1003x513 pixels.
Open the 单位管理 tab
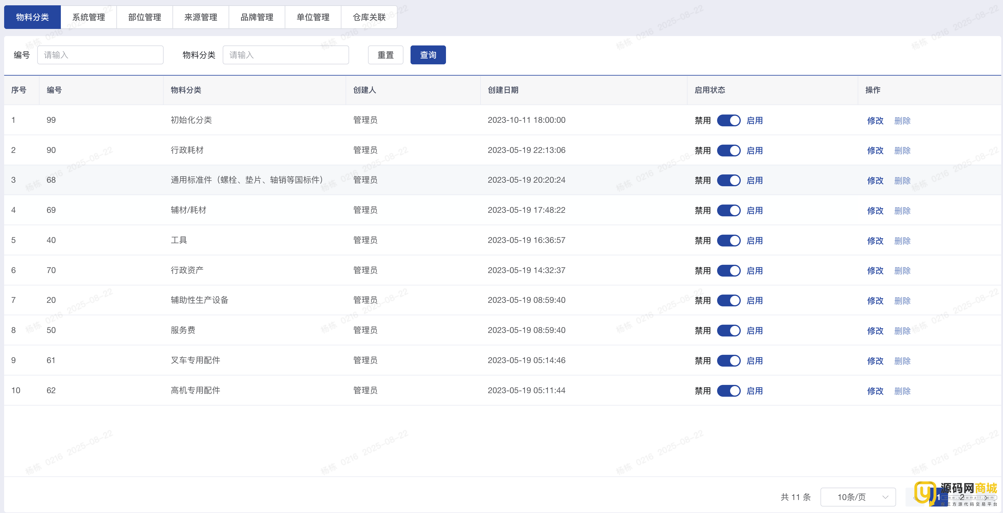tap(313, 17)
